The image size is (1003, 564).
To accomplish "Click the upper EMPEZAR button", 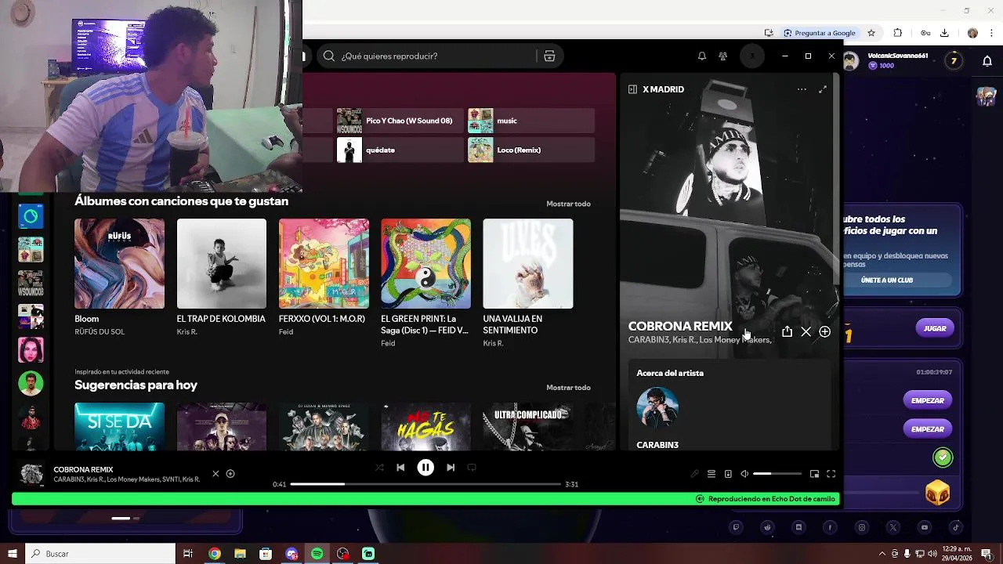I will click(x=928, y=400).
